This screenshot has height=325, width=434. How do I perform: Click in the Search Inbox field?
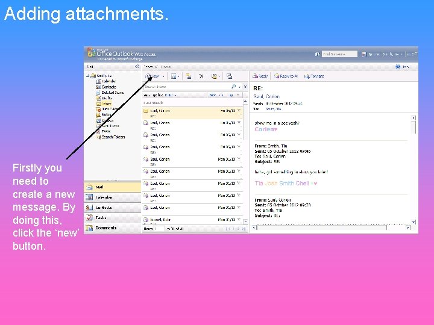187,87
